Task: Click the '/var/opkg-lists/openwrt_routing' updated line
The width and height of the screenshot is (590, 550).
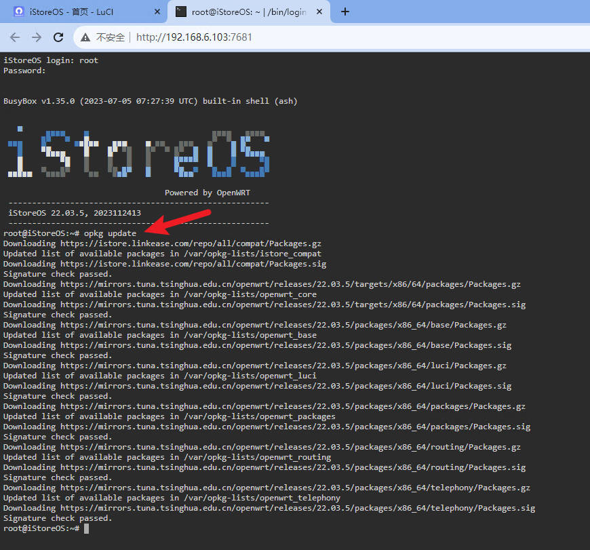Action: click(167, 456)
